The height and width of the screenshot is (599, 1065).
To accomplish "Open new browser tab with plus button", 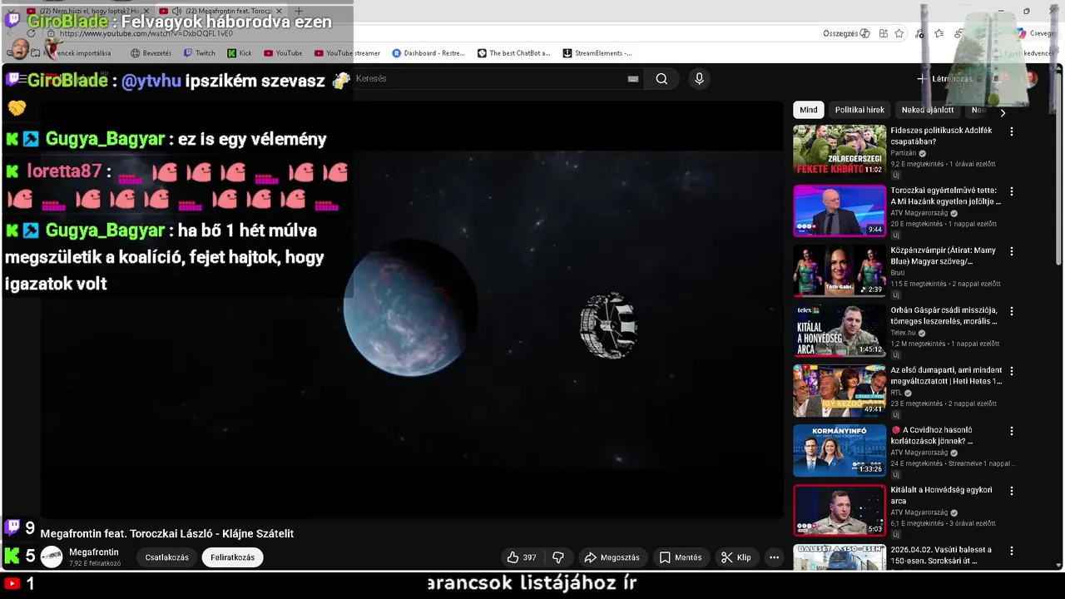I will pyautogui.click(x=299, y=11).
